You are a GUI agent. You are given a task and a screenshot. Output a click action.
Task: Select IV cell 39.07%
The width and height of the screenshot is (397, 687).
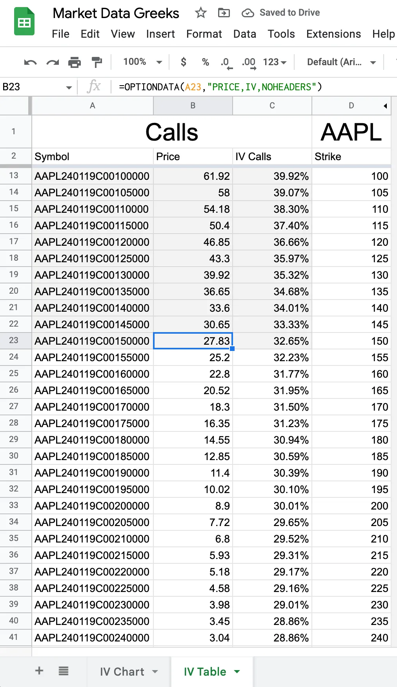click(272, 192)
